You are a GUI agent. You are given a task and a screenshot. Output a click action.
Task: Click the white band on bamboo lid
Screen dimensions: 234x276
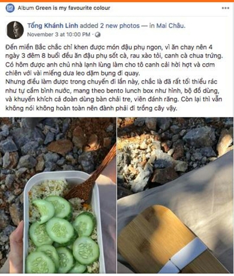[x=185, y=251]
